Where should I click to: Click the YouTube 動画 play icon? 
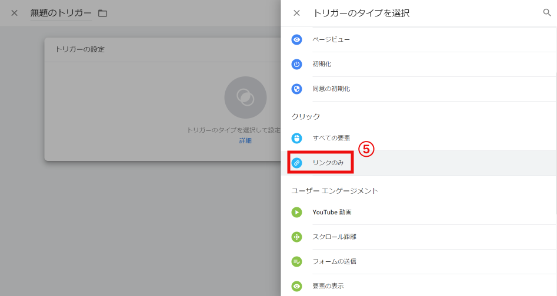click(x=296, y=212)
